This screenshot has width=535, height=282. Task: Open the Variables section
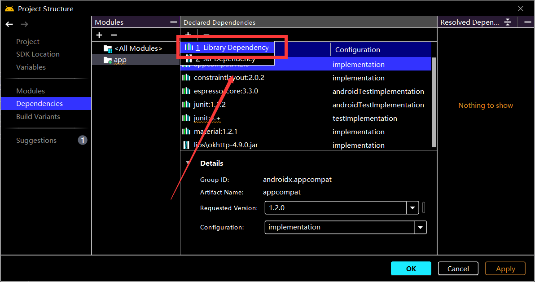(x=31, y=67)
